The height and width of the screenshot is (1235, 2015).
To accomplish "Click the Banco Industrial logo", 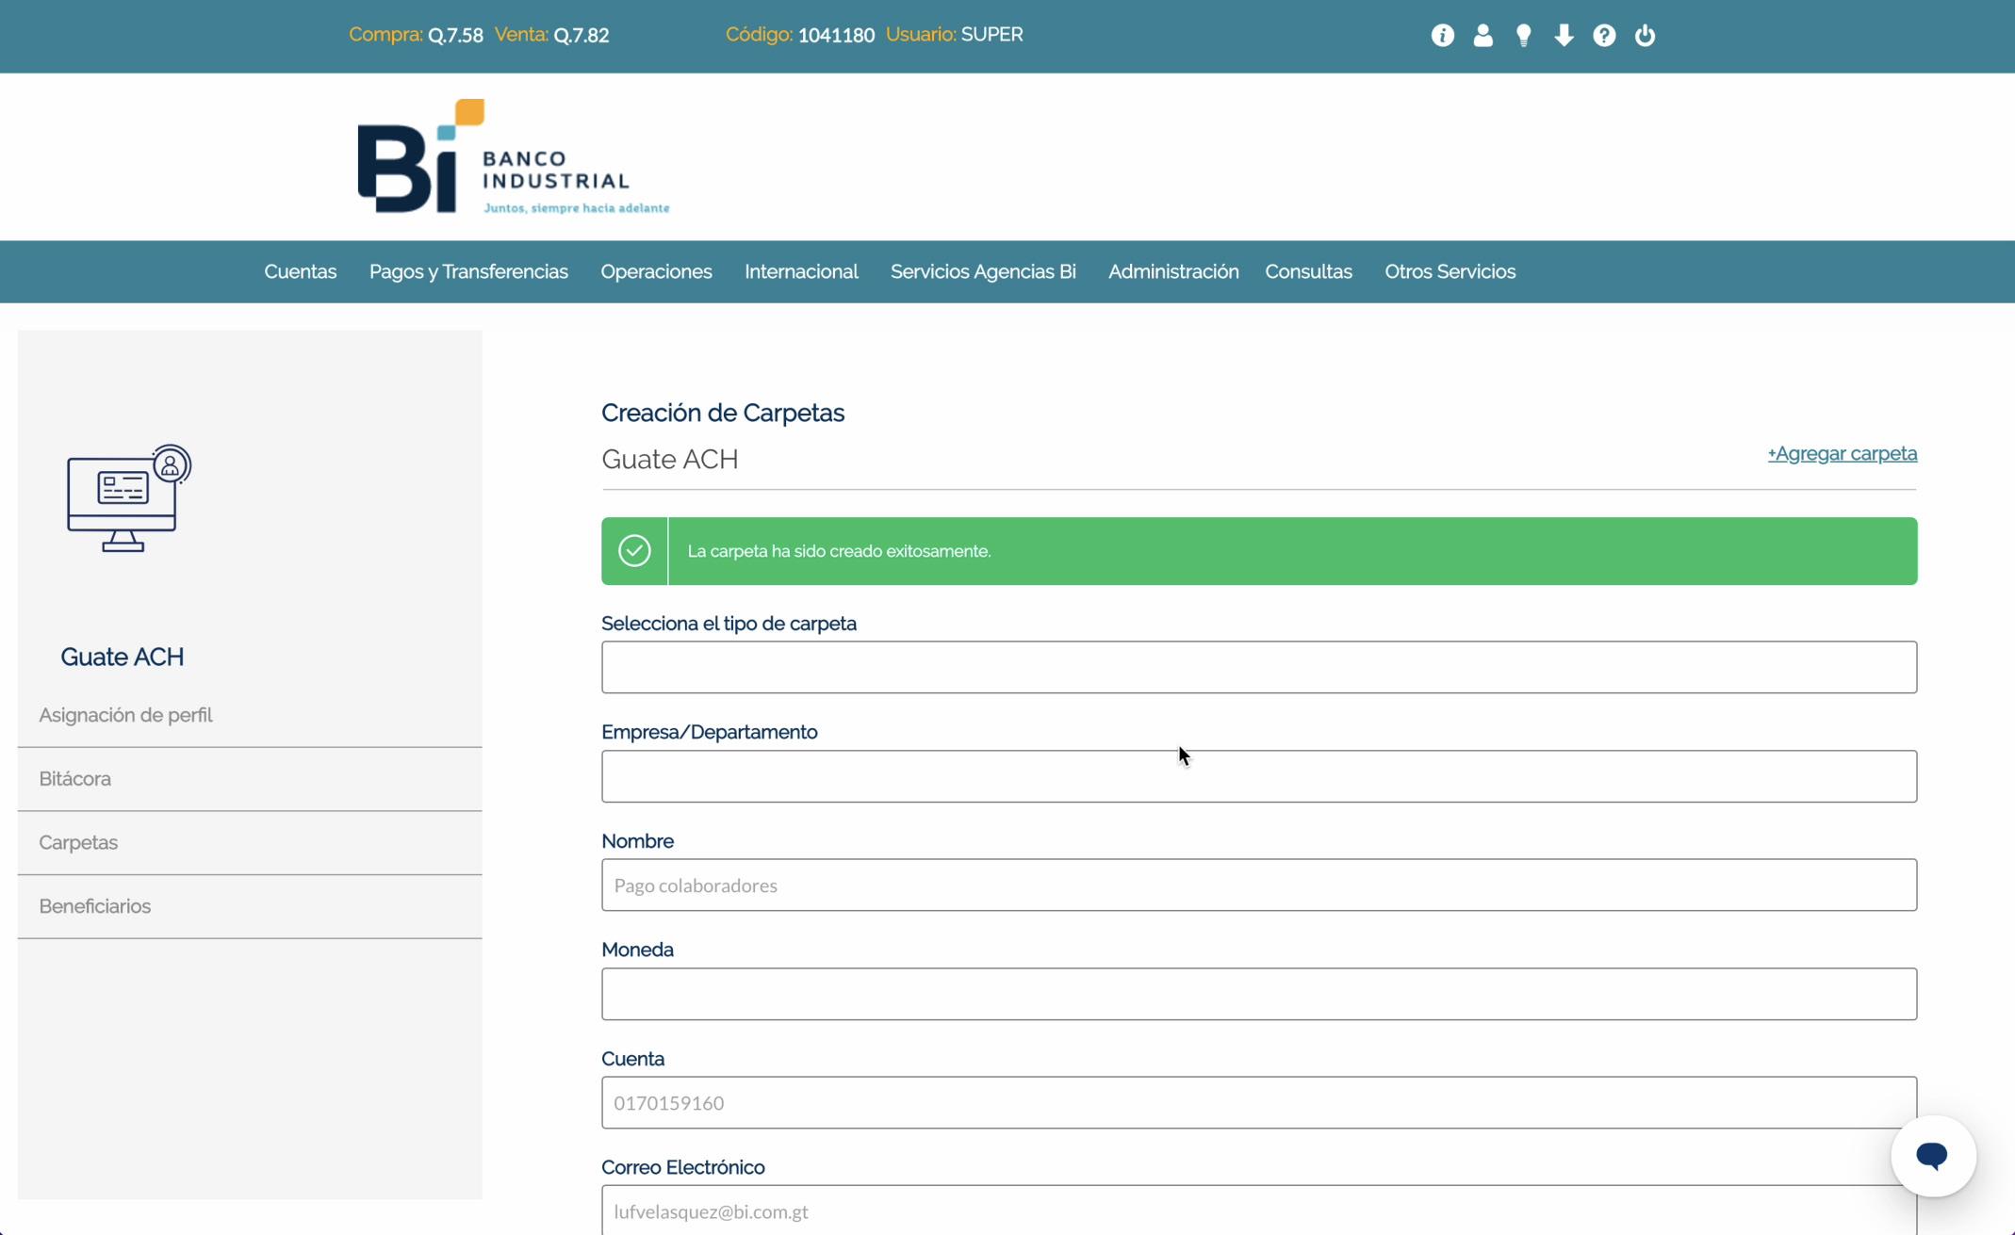I will (x=514, y=157).
